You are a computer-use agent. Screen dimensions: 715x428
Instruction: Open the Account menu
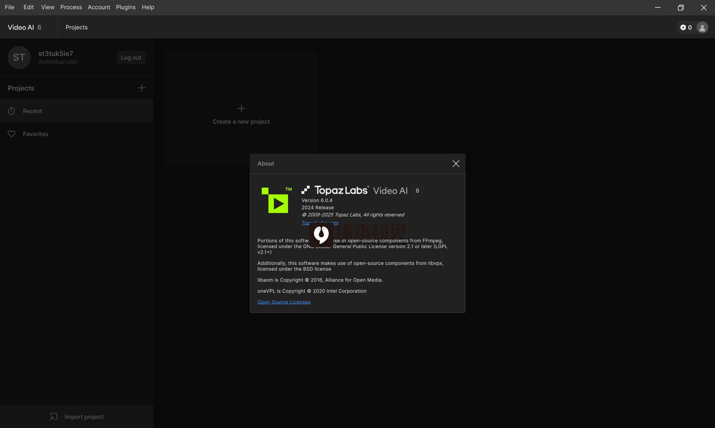click(99, 7)
